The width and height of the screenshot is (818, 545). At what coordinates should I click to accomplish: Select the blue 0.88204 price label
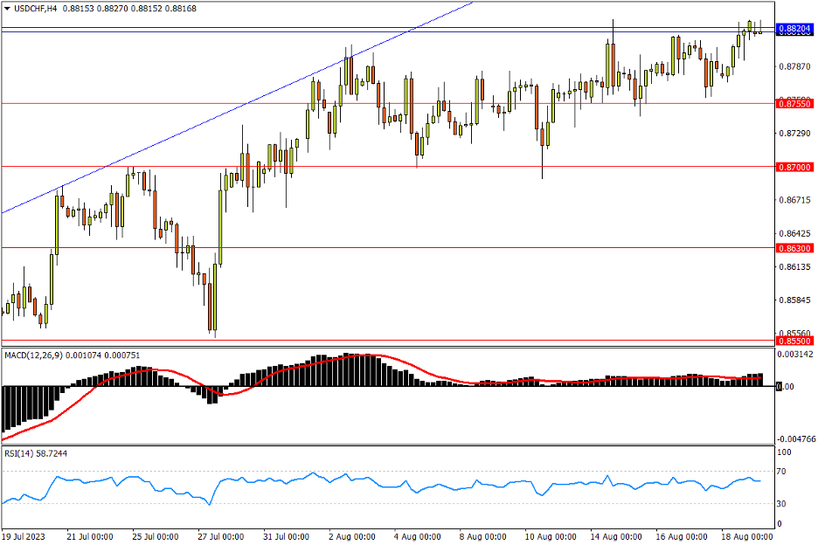click(x=794, y=29)
